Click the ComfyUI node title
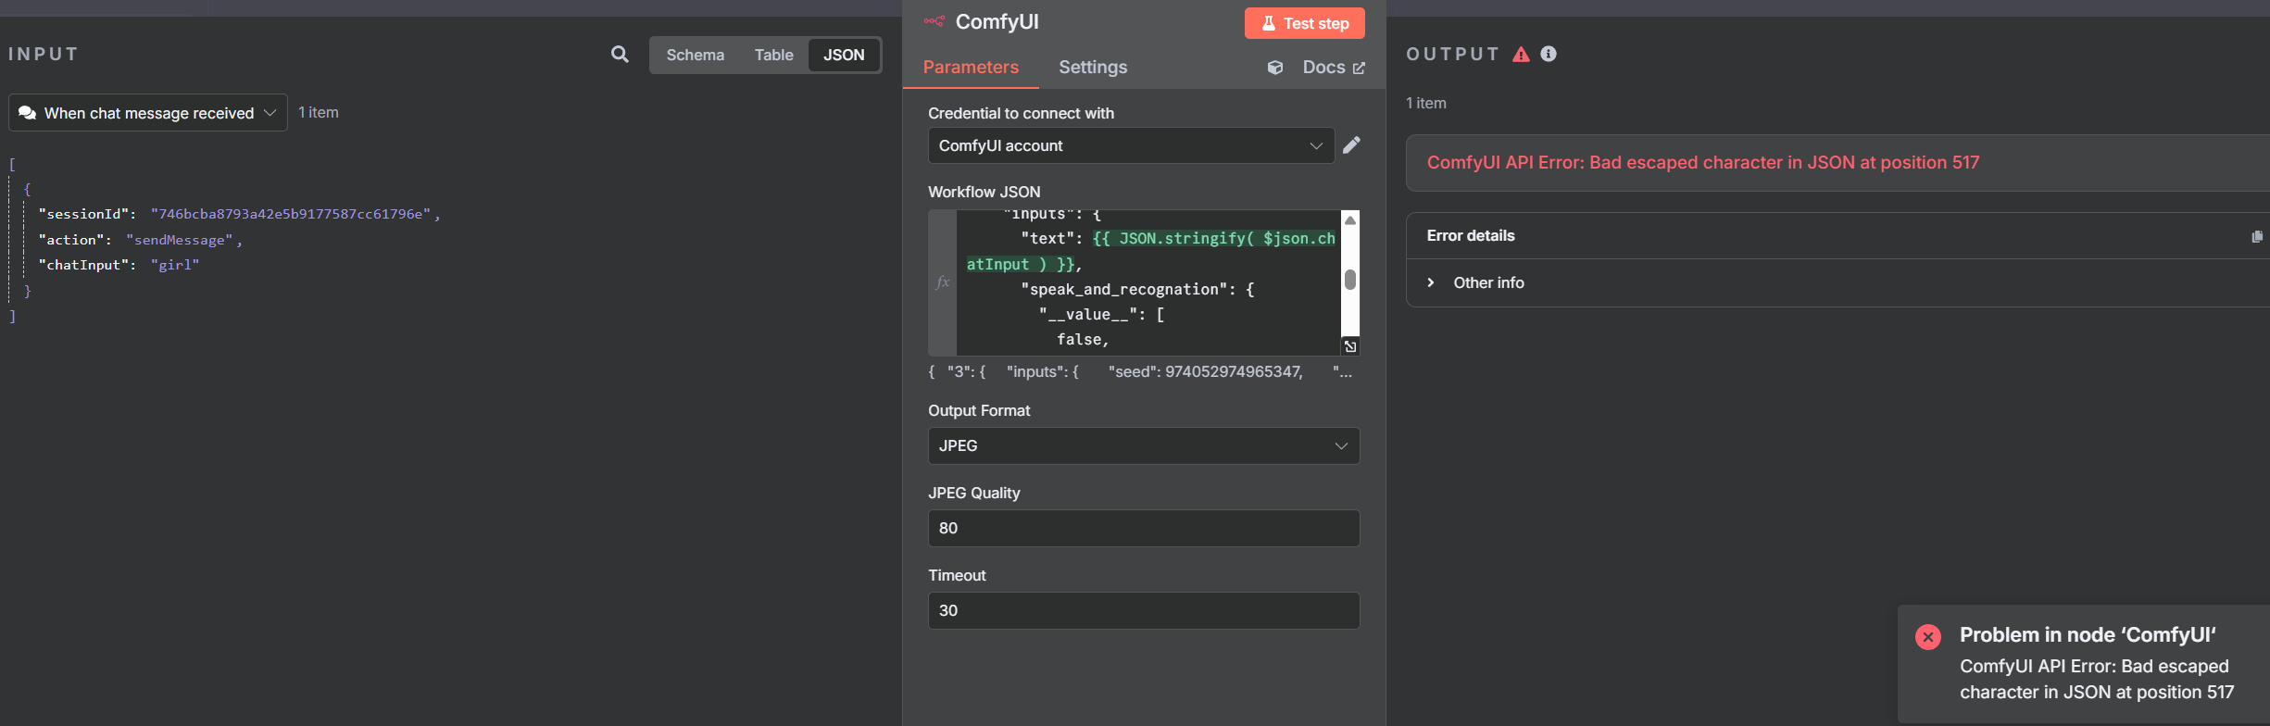 [x=997, y=21]
